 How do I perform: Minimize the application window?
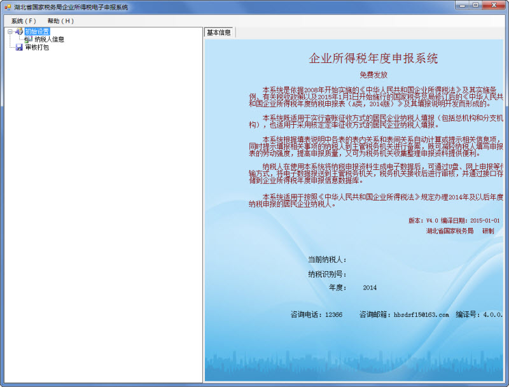463,5
